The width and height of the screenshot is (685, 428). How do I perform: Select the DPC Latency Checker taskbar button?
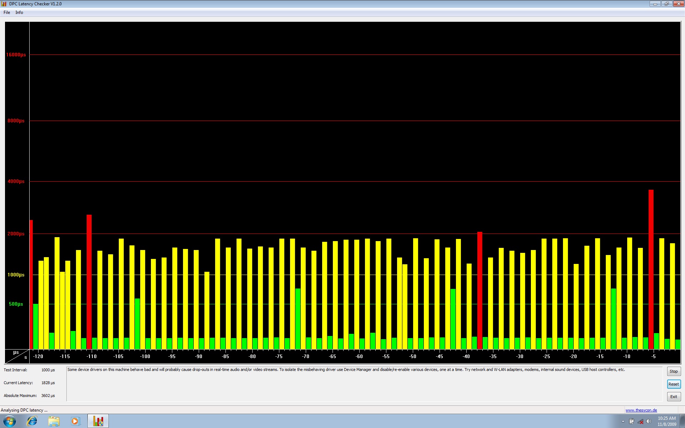pos(98,421)
